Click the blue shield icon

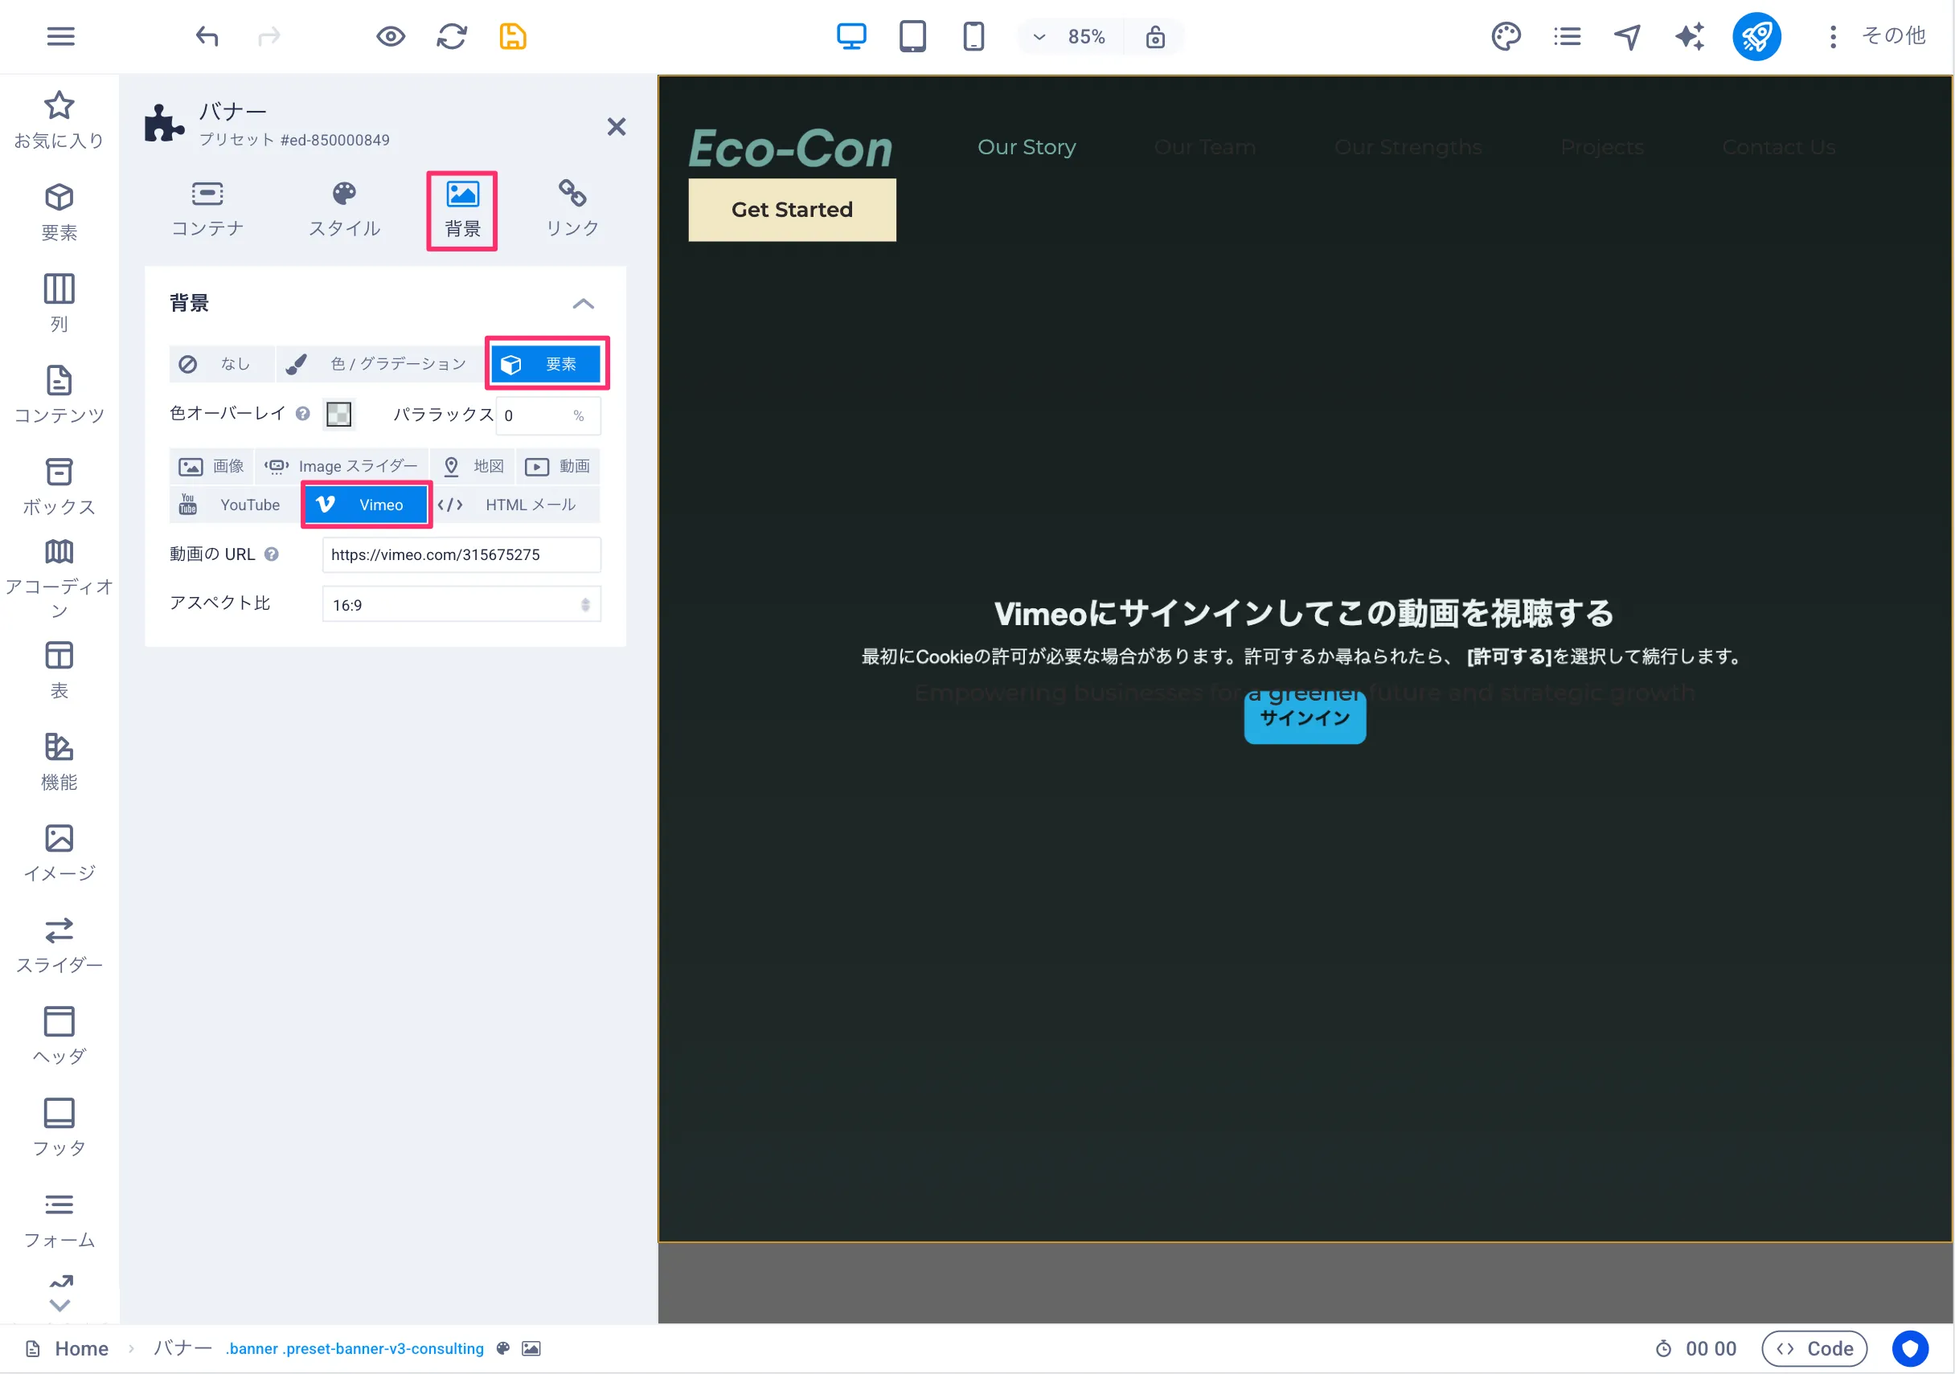[1910, 1348]
